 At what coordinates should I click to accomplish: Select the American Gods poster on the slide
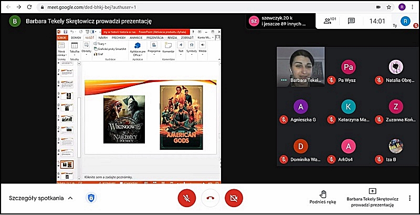click(181, 117)
